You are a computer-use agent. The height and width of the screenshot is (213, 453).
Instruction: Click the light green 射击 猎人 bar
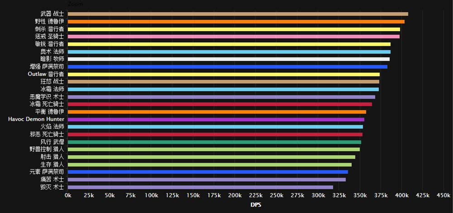click(211, 157)
